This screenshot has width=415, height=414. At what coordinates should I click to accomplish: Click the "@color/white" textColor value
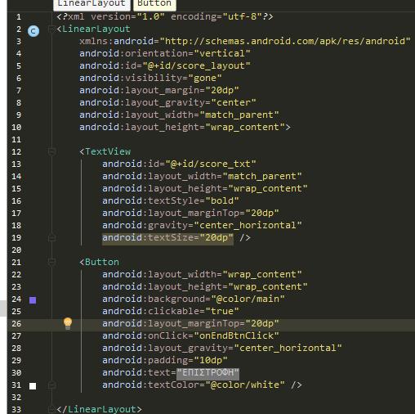245,385
